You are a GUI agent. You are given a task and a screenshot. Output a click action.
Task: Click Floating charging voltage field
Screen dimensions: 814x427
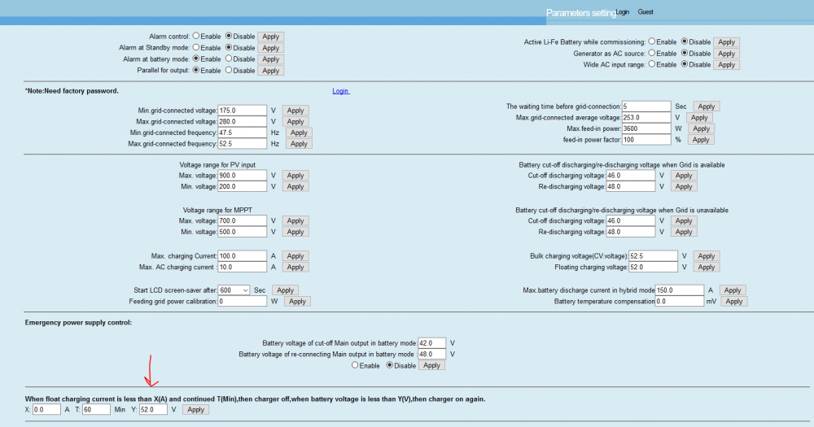click(x=653, y=268)
